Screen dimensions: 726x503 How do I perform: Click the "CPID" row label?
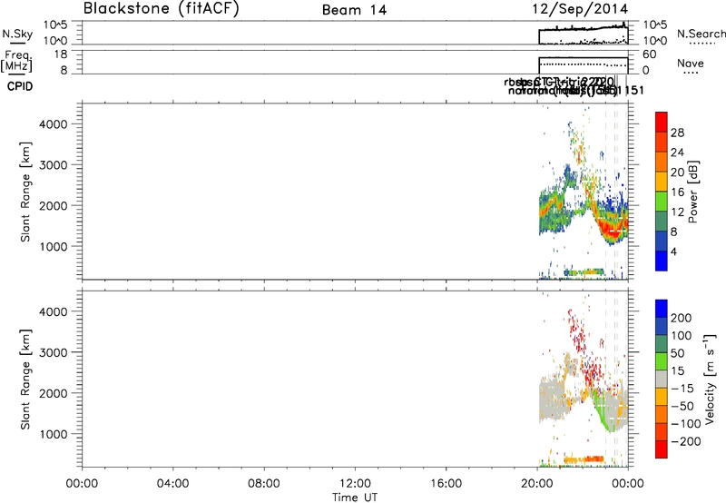(x=20, y=86)
